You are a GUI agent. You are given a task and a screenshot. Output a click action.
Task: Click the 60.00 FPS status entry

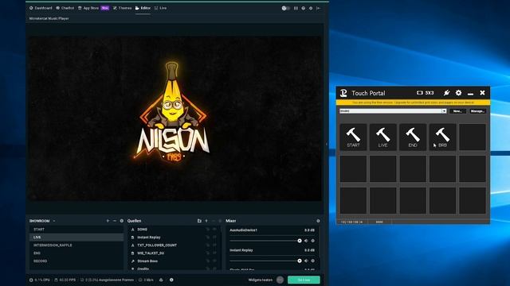coord(65,280)
